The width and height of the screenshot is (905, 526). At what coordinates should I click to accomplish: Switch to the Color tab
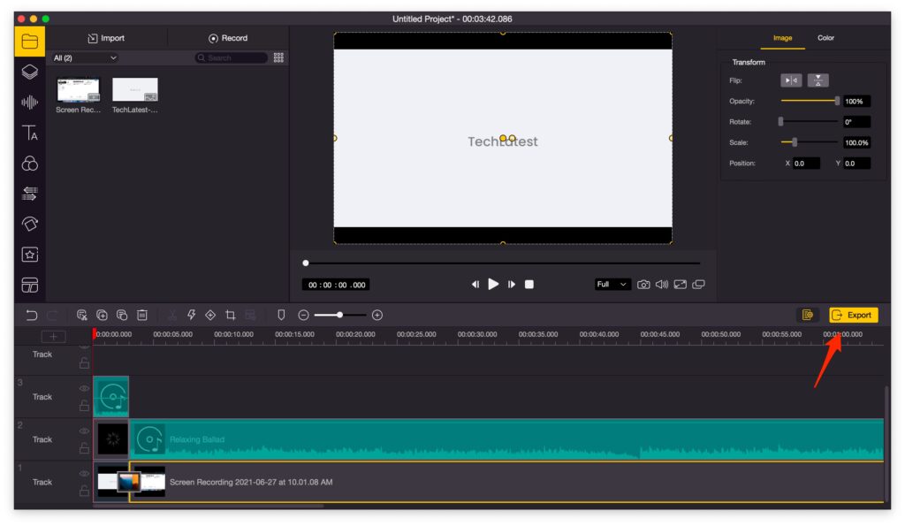(x=826, y=38)
